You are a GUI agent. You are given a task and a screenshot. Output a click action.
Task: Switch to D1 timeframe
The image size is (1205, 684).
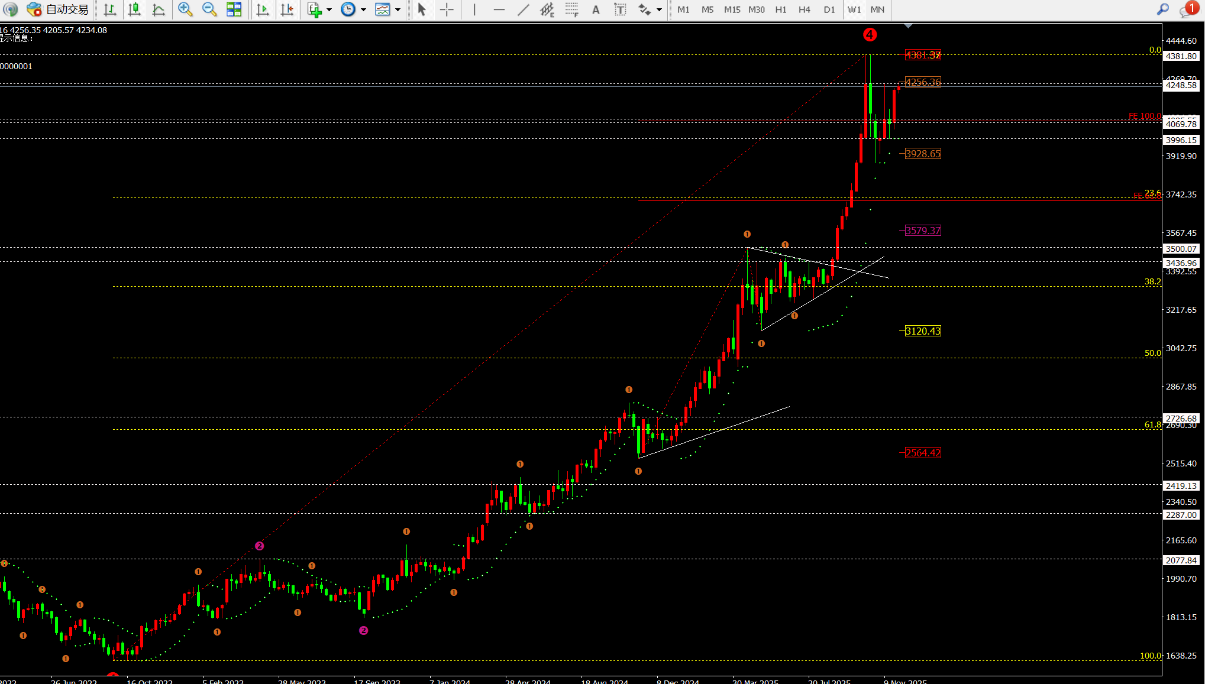pos(829,9)
